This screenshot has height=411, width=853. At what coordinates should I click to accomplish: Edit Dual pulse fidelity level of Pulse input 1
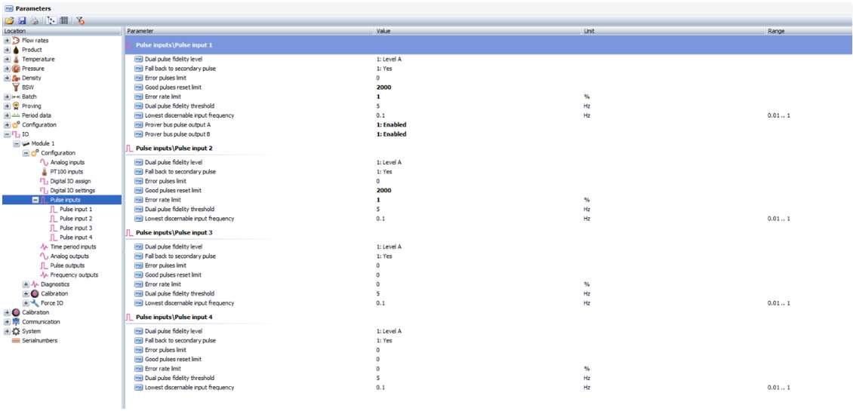(x=389, y=59)
